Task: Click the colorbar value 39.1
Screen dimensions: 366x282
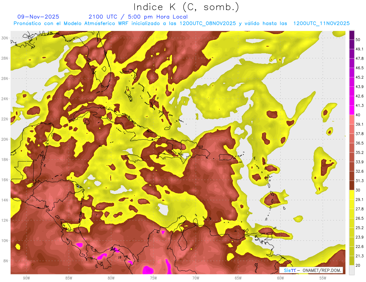Action: [x=359, y=124]
